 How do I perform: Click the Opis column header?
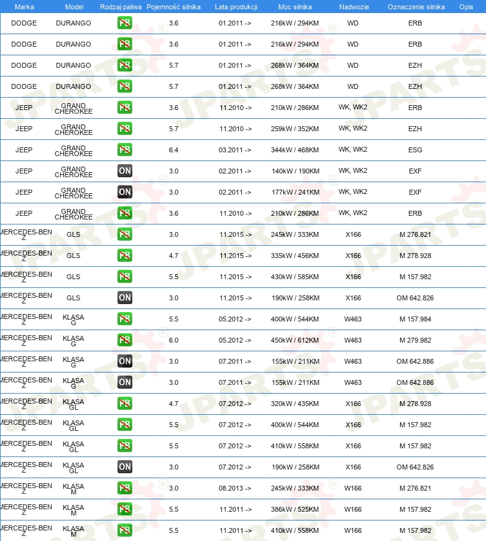click(x=466, y=7)
